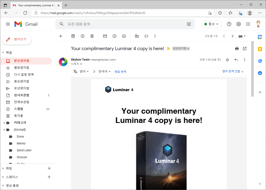Open the Google account avatar
Screen dimensions: 266x190
[x=258, y=24]
